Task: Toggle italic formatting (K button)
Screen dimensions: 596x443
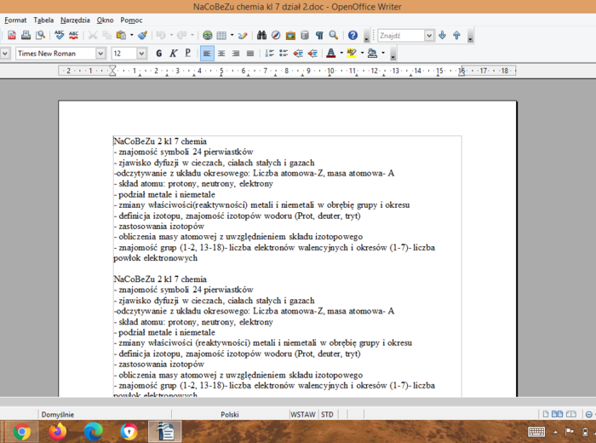Action: 173,53
